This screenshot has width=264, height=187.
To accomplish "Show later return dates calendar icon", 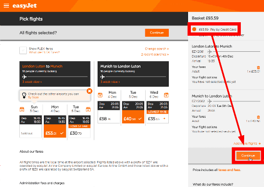I will pyautogui.click(x=166, y=95).
